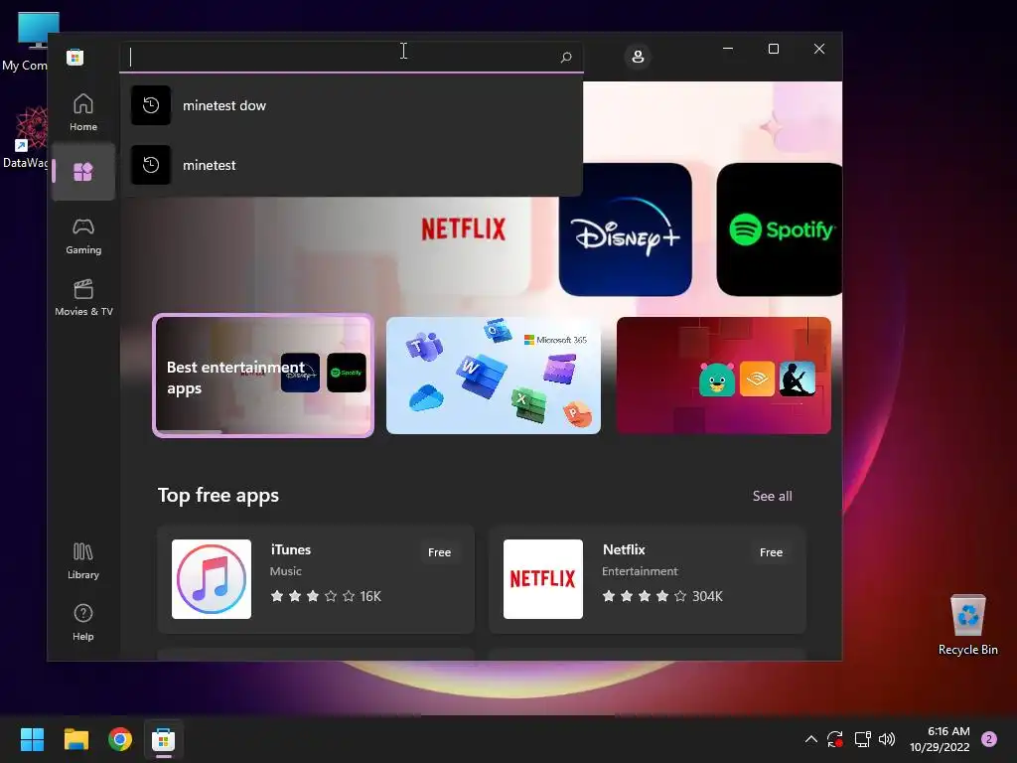Click history clock icon beside 'minetest'
This screenshot has height=763, width=1017.
(151, 165)
